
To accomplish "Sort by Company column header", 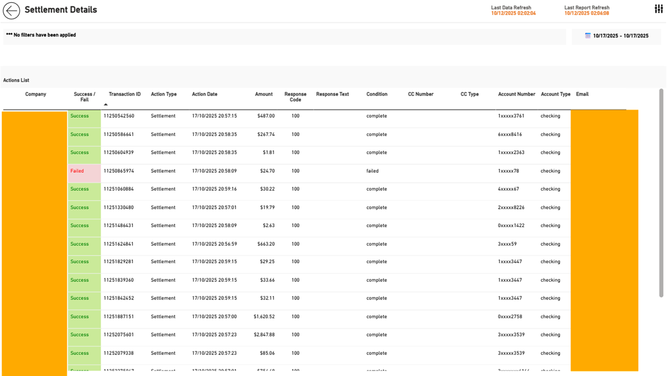I will [36, 94].
